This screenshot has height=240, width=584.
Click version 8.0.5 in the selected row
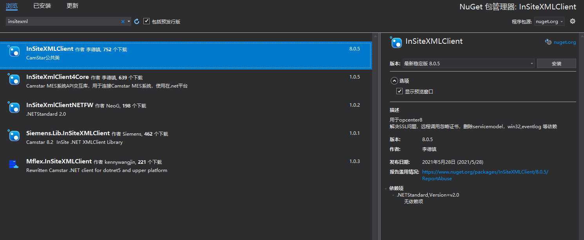(x=354, y=49)
